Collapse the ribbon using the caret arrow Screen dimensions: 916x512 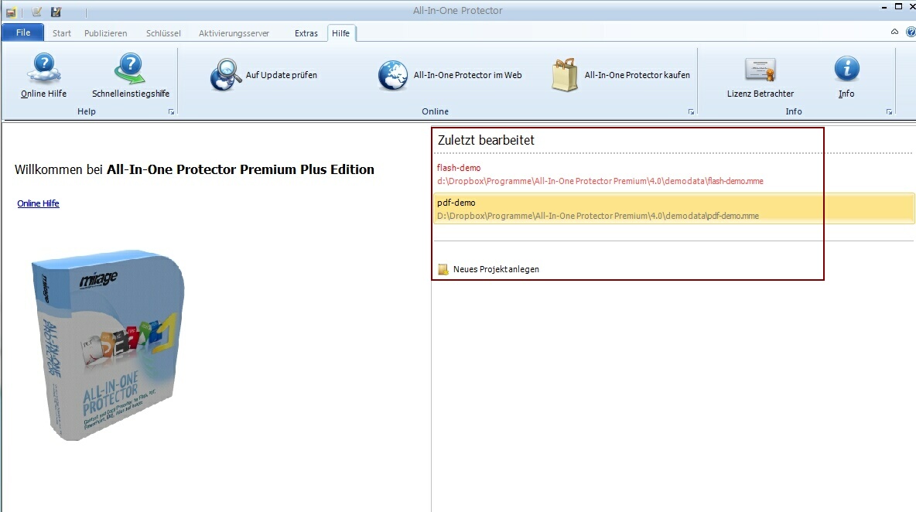coord(895,32)
